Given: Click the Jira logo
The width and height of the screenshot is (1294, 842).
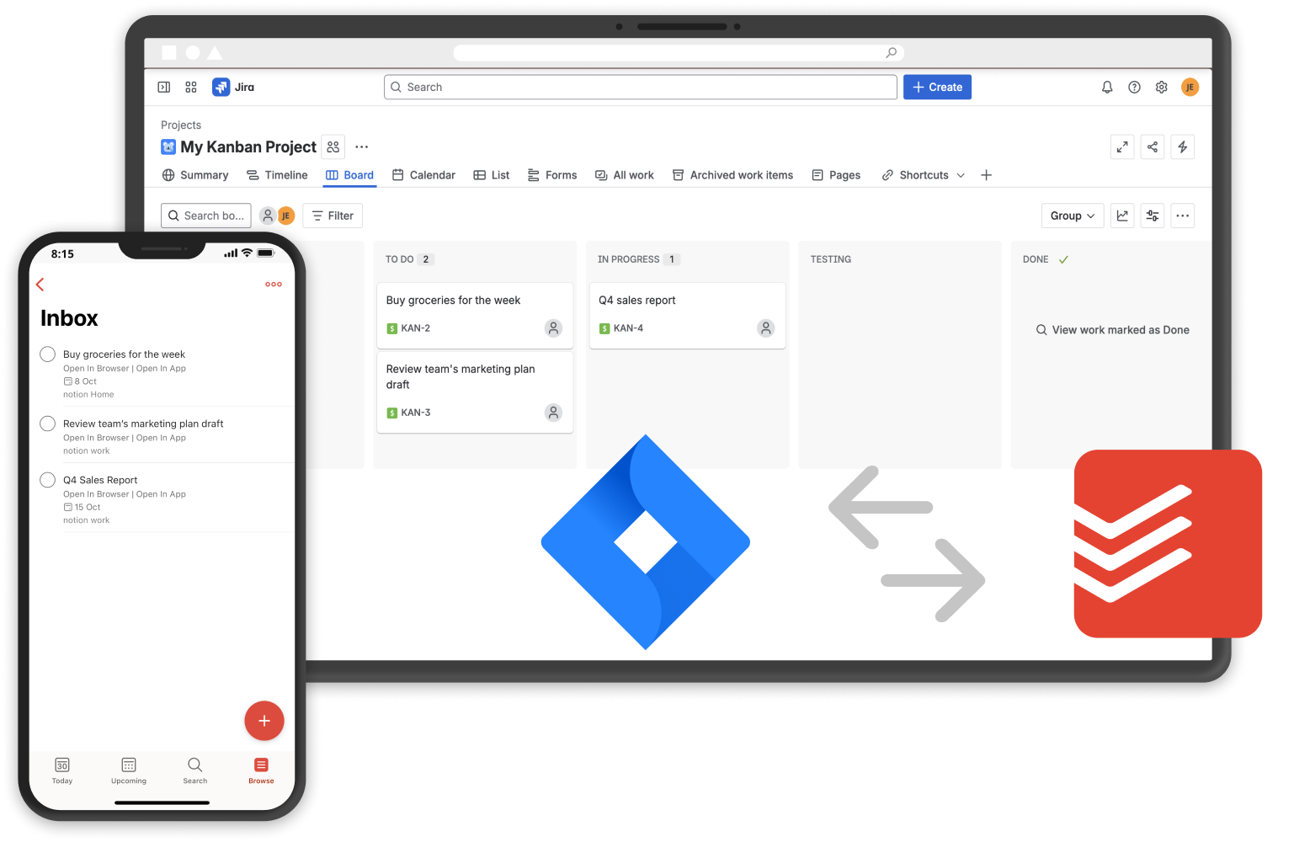Looking at the screenshot, I should coord(233,87).
